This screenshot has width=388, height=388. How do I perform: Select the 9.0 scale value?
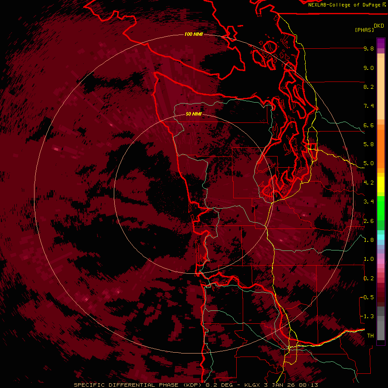pos(369,68)
